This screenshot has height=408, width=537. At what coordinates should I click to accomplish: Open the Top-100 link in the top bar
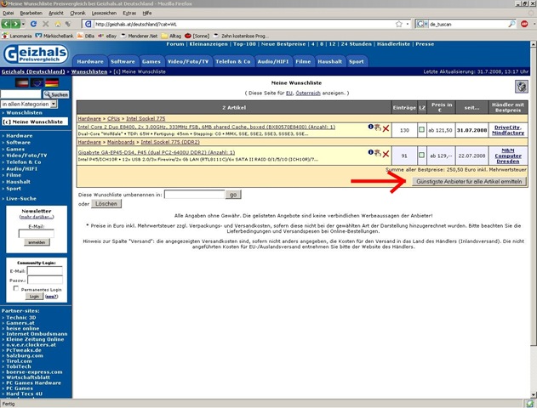point(244,44)
